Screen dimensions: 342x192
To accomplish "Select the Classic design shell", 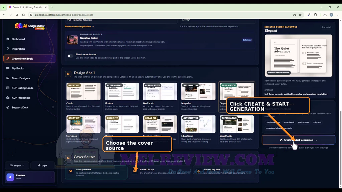I will point(83,96).
